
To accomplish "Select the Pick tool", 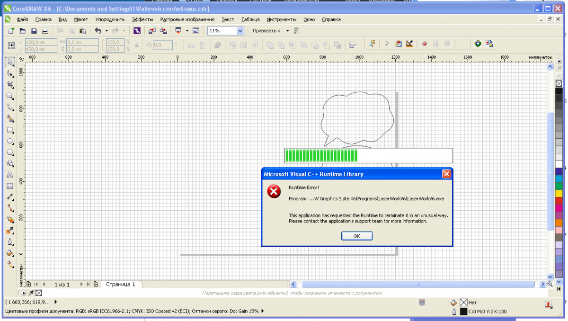I will pyautogui.click(x=10, y=62).
